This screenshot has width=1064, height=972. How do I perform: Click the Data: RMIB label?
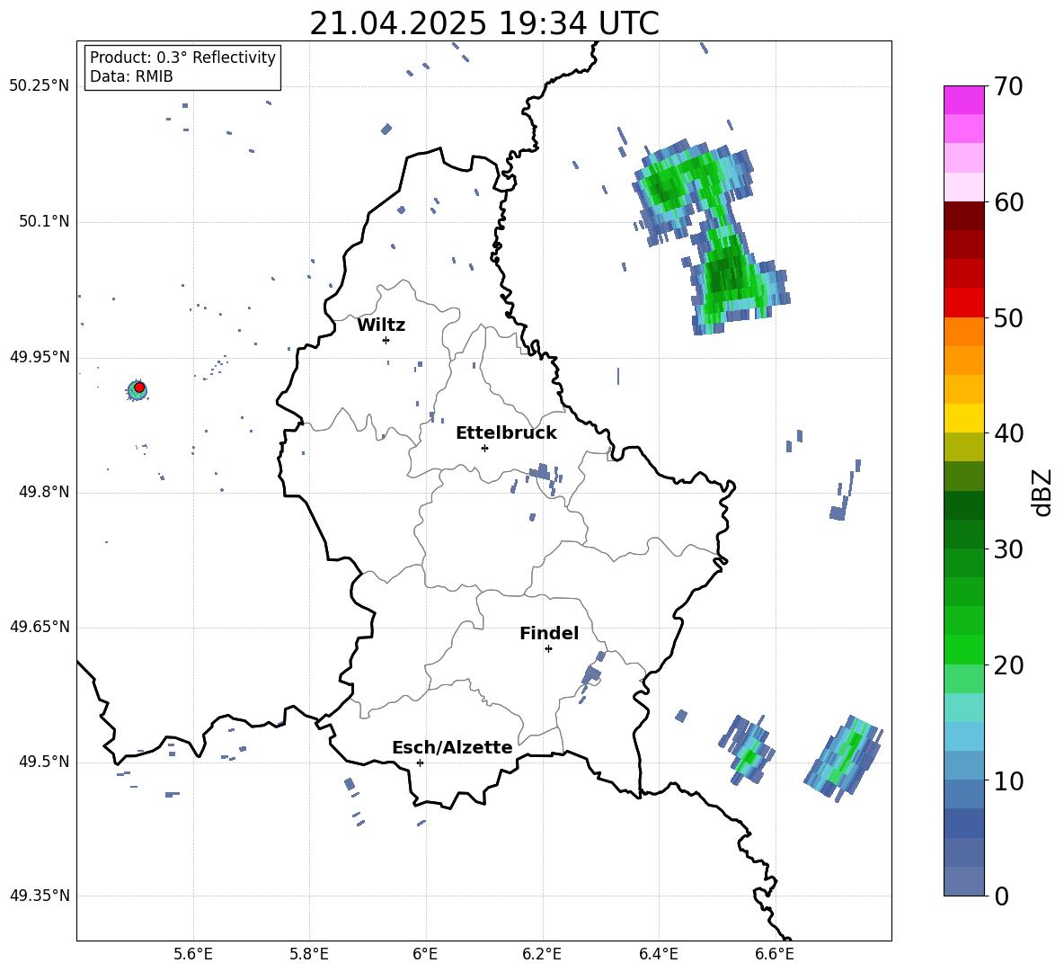pos(131,76)
